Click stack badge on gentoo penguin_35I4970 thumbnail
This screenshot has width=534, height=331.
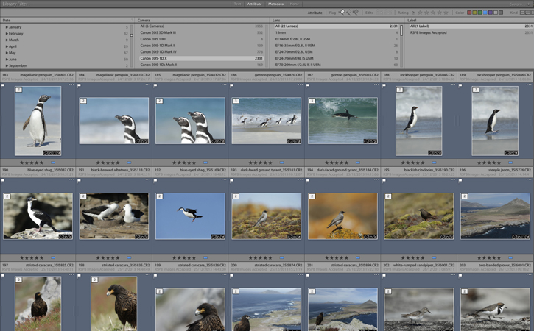pos(236,101)
